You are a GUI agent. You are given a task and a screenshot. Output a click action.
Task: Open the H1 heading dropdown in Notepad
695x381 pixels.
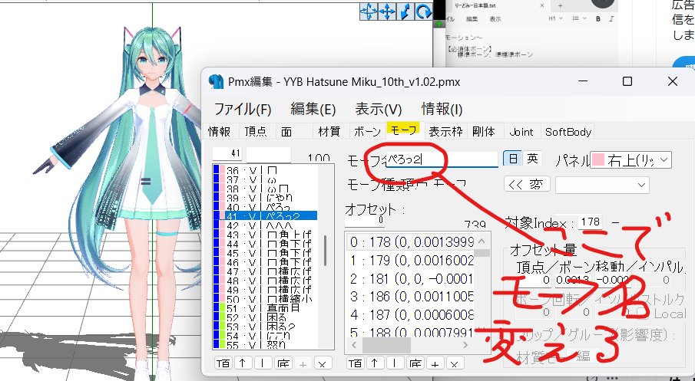(555, 18)
